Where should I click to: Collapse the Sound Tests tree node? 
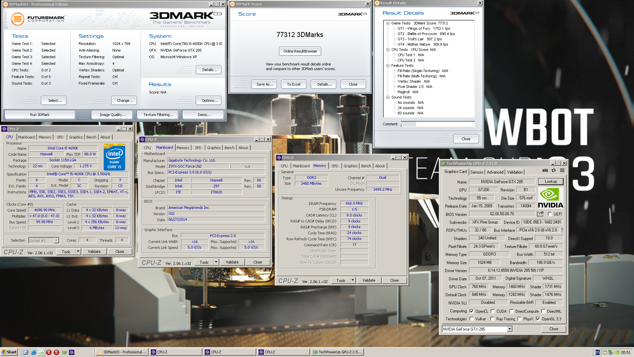pos(388,97)
